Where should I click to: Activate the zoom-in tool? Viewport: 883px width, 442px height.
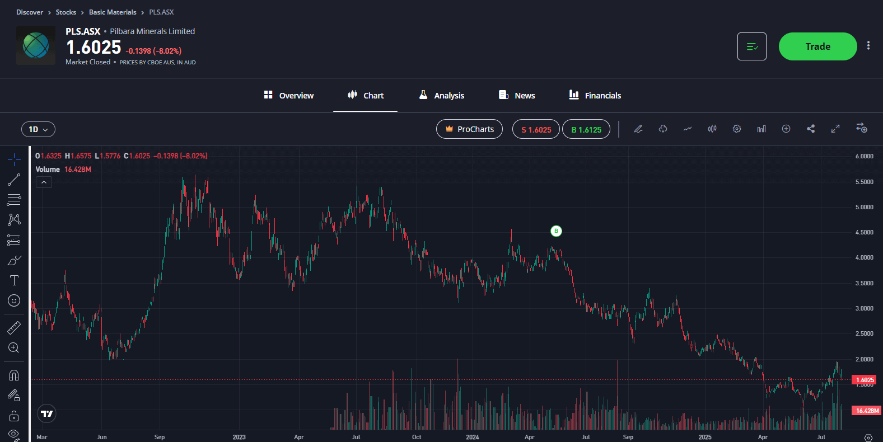coord(14,348)
